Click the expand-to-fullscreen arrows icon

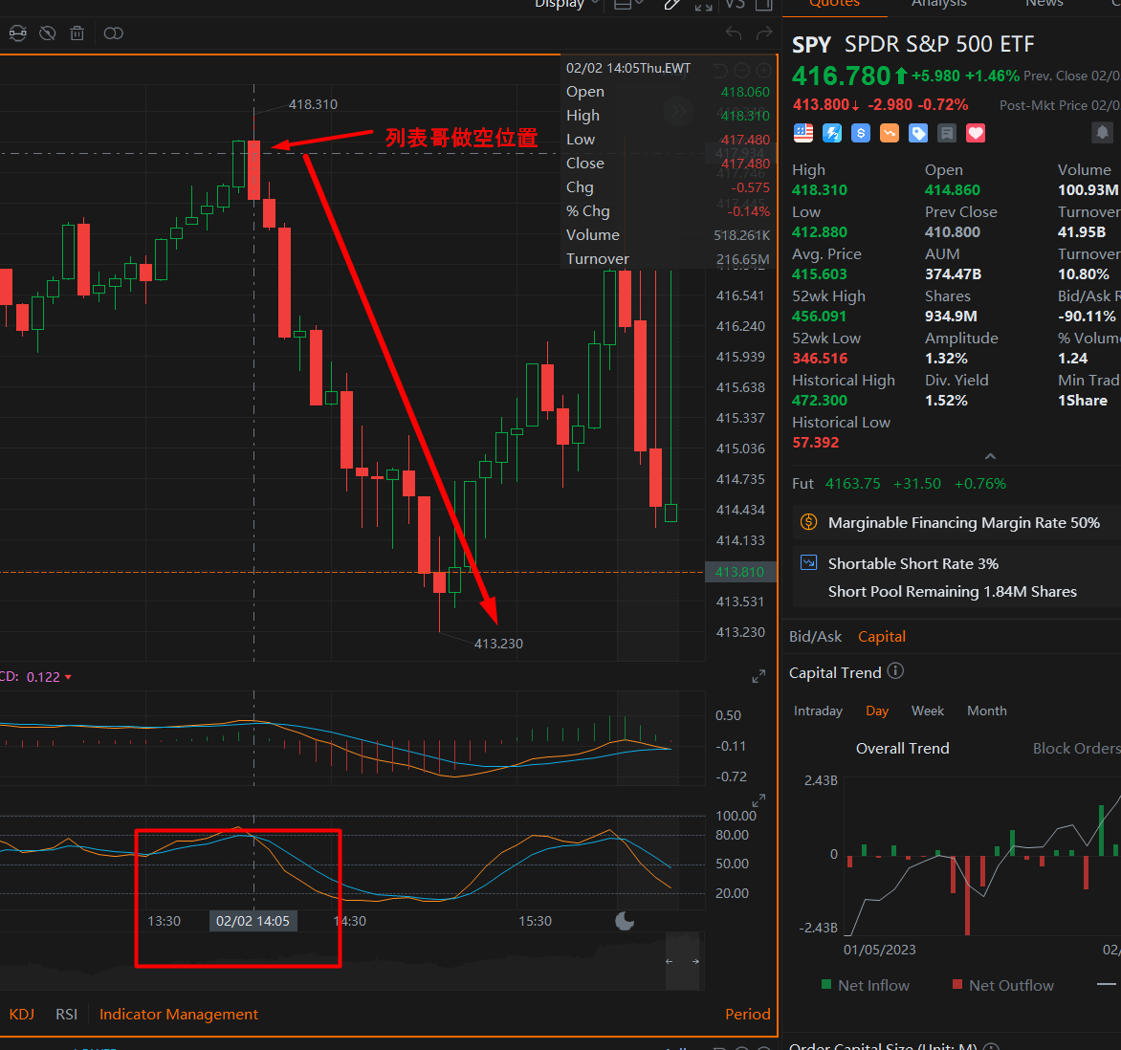click(703, 4)
